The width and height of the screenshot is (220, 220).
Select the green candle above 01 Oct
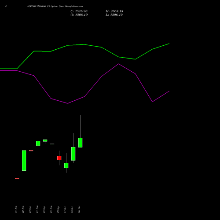tap(66, 165)
